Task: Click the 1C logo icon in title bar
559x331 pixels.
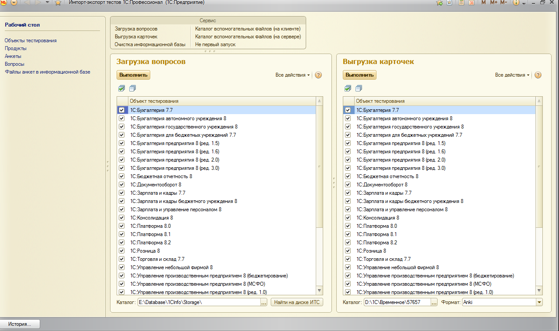Action: 3,2
